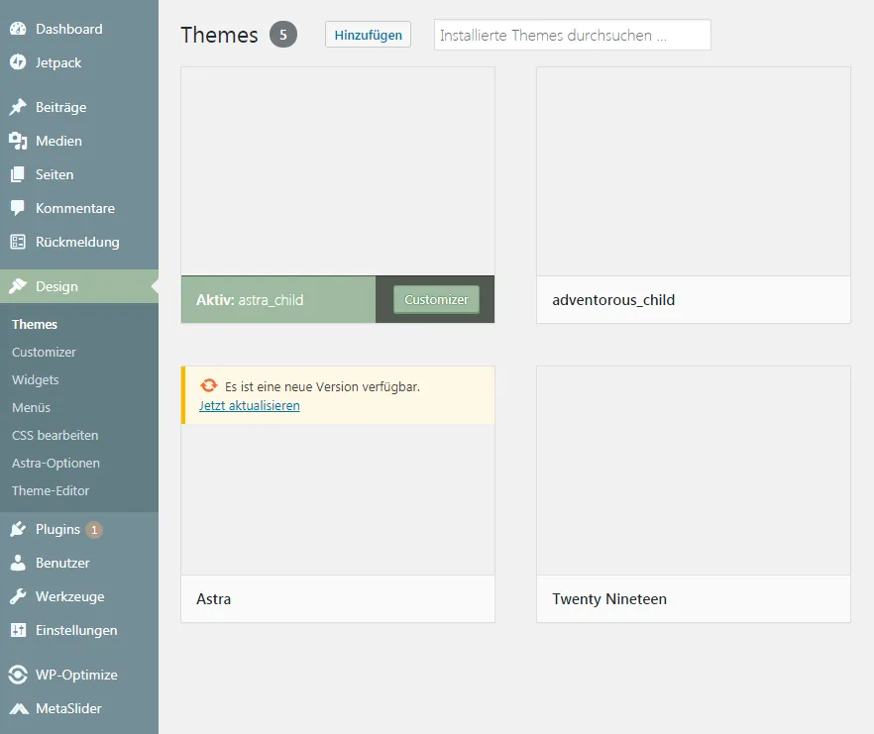
Task: Click the Jetpack lightning icon
Action: pos(18,62)
